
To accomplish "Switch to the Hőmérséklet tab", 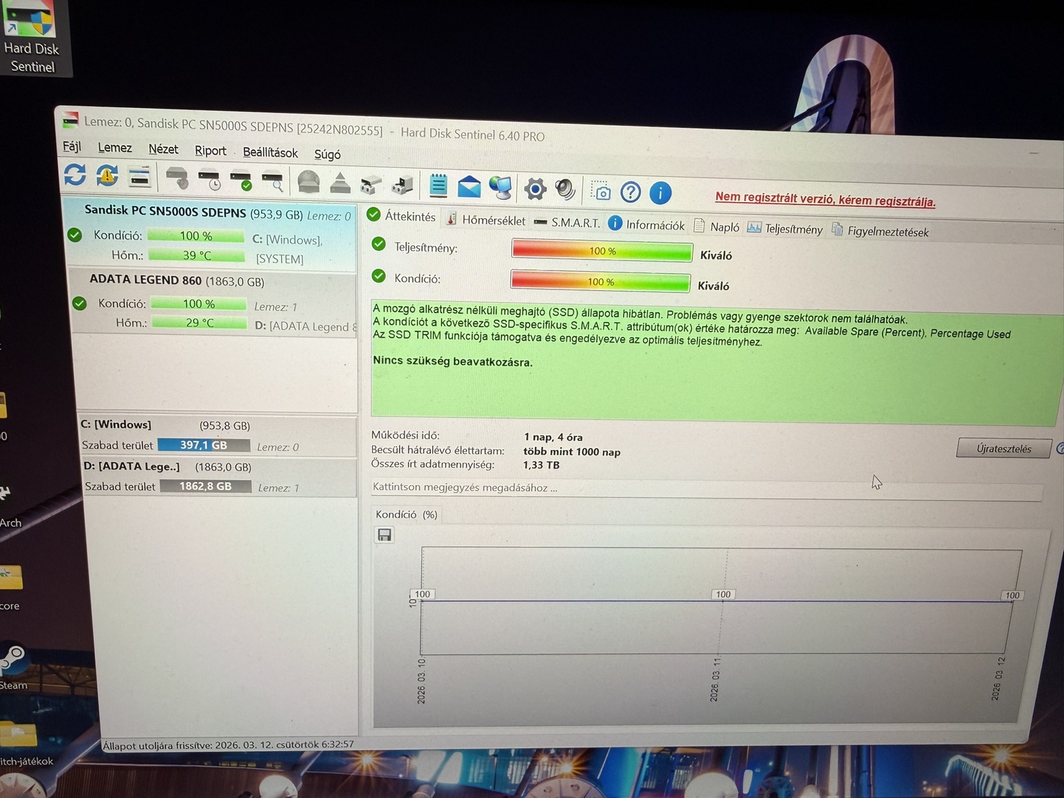I will 486,220.
